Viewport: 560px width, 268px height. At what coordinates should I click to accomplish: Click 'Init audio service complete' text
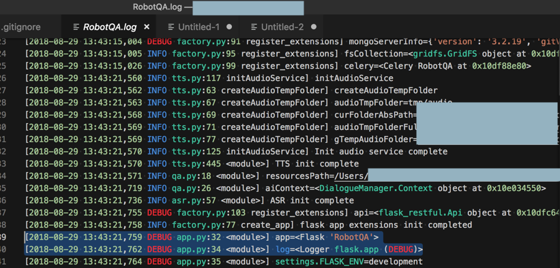click(x=381, y=152)
